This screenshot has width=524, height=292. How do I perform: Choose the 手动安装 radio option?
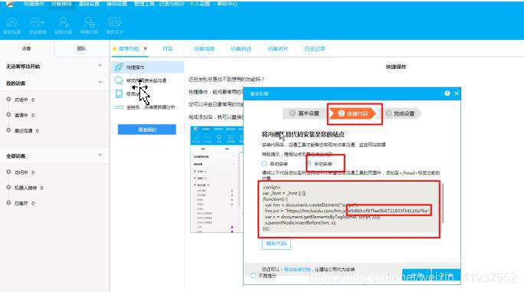[309, 163]
